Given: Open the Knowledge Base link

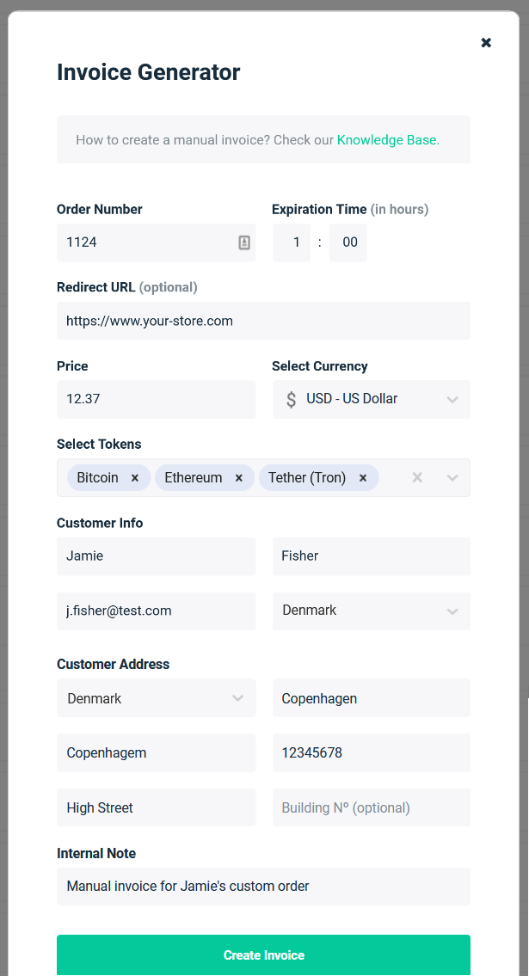Looking at the screenshot, I should click(x=386, y=139).
